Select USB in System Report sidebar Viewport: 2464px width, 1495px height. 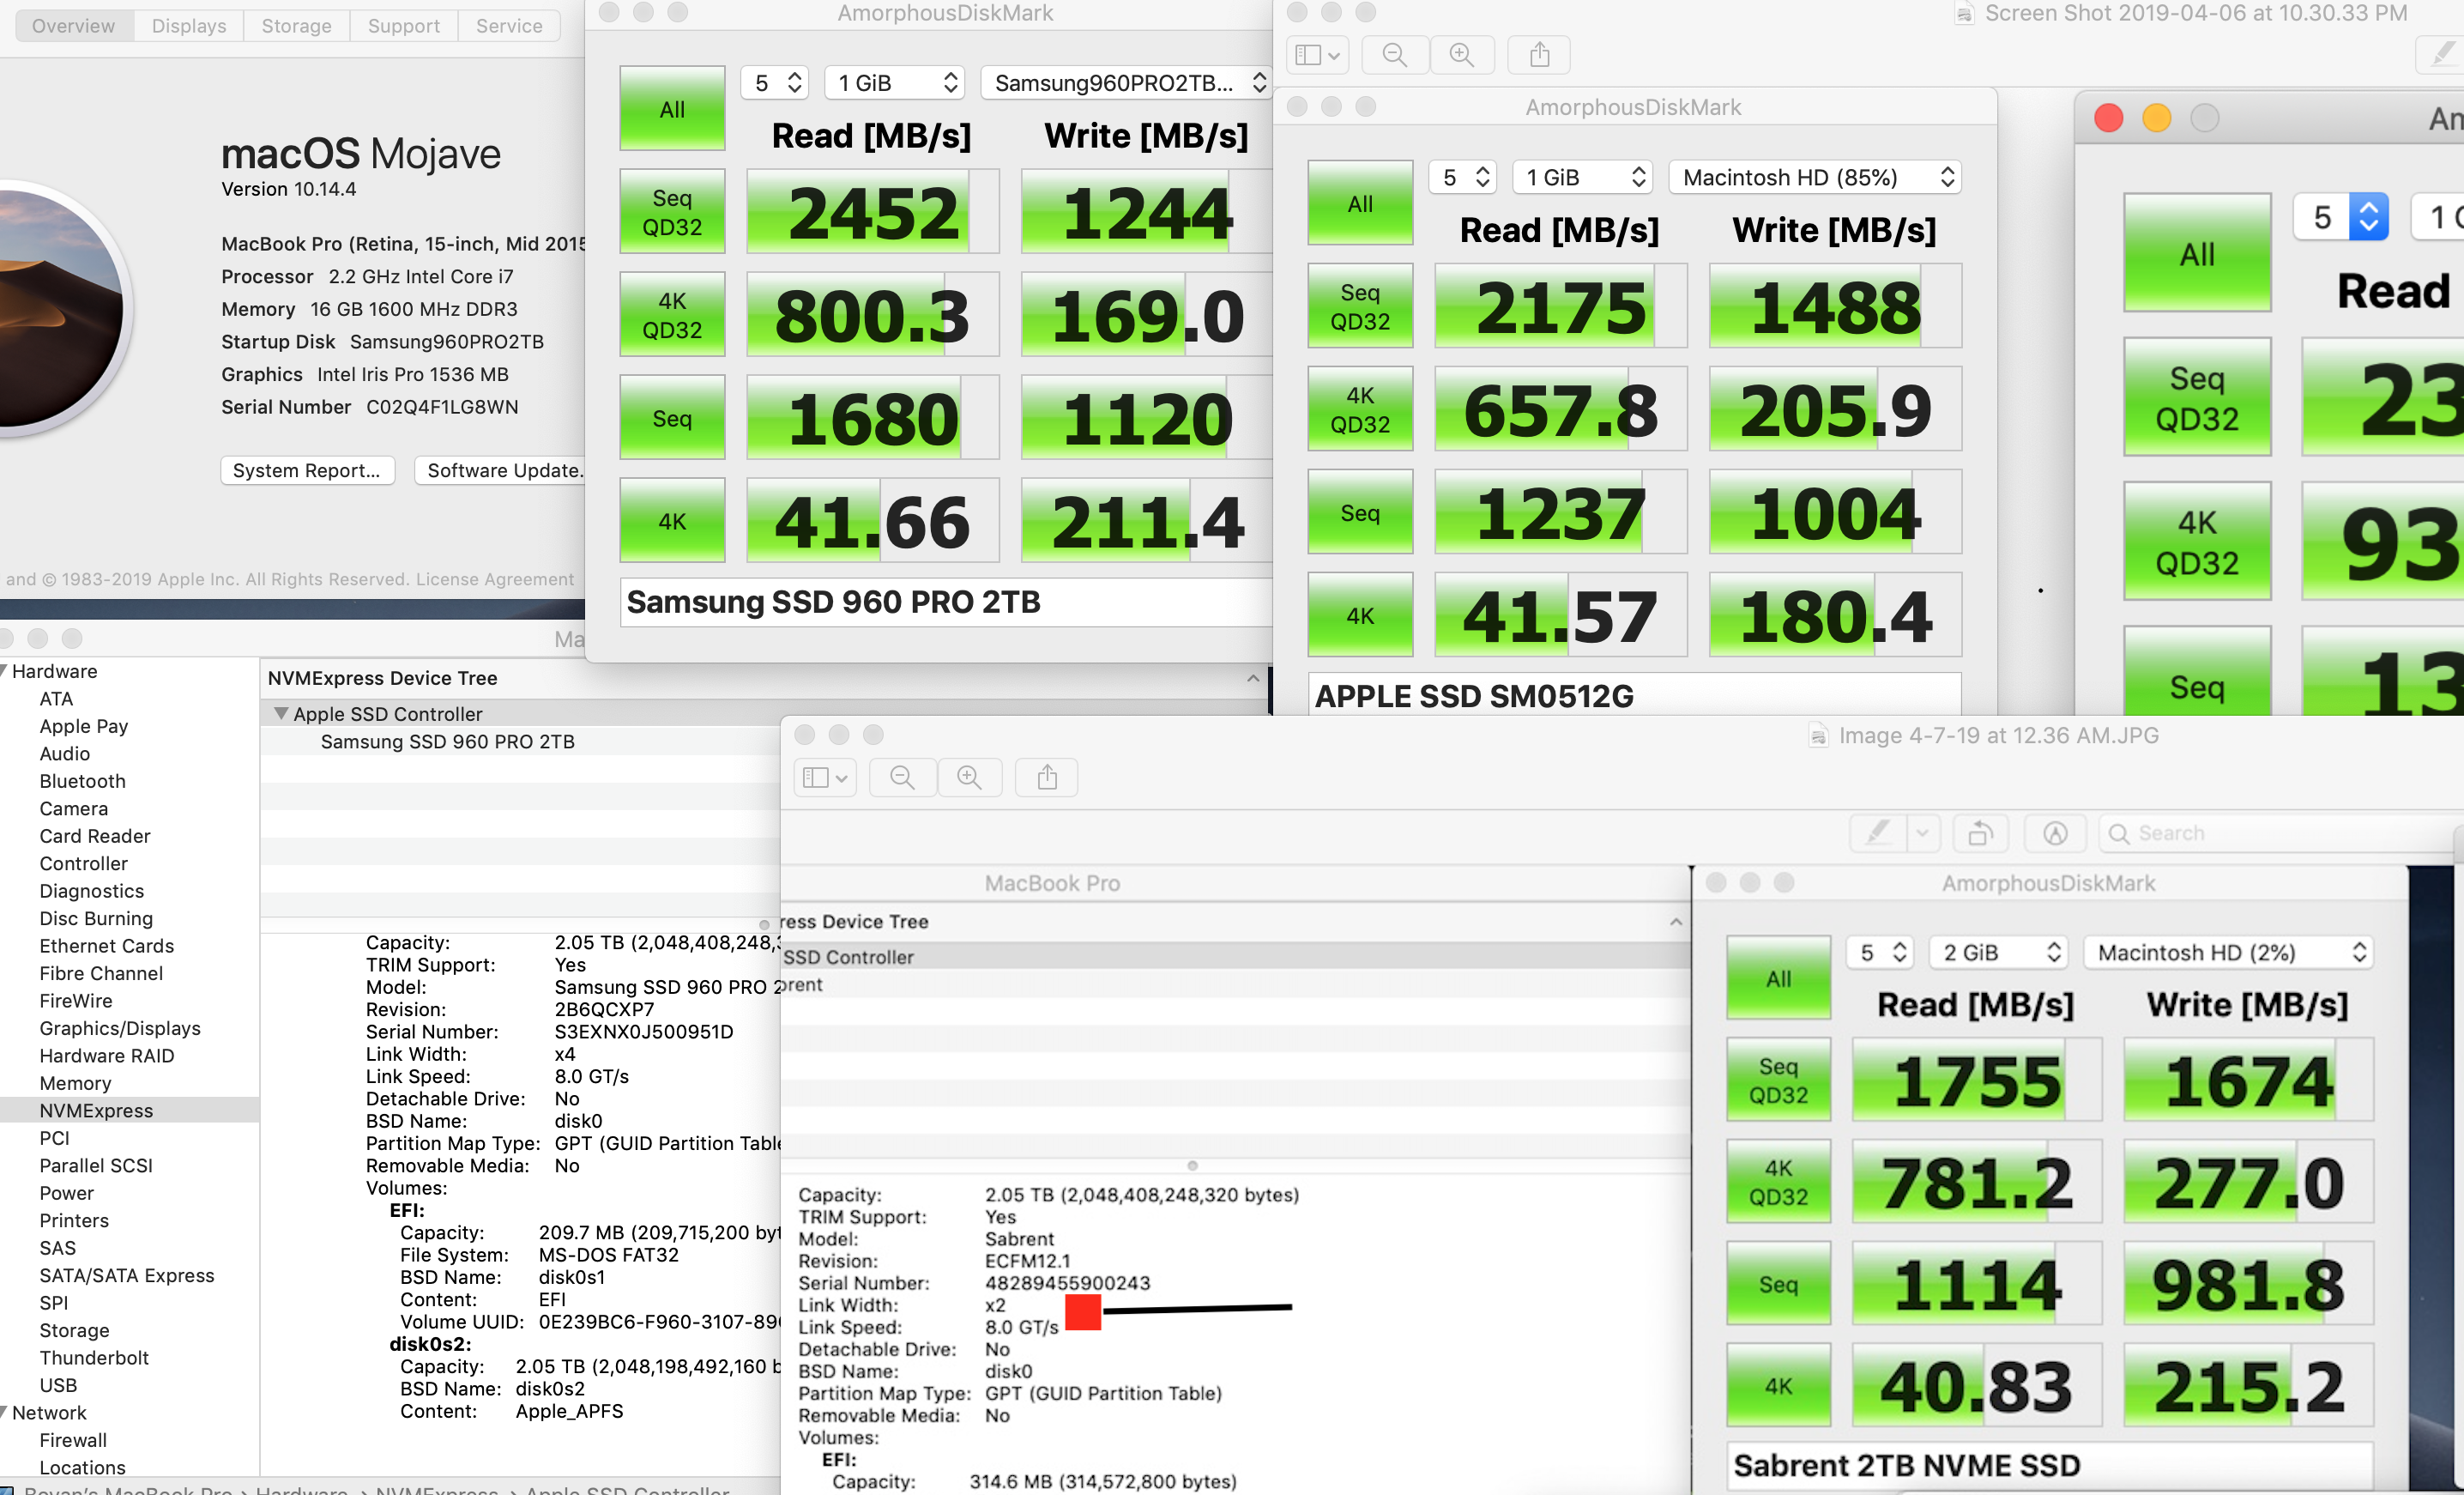tap(57, 1385)
